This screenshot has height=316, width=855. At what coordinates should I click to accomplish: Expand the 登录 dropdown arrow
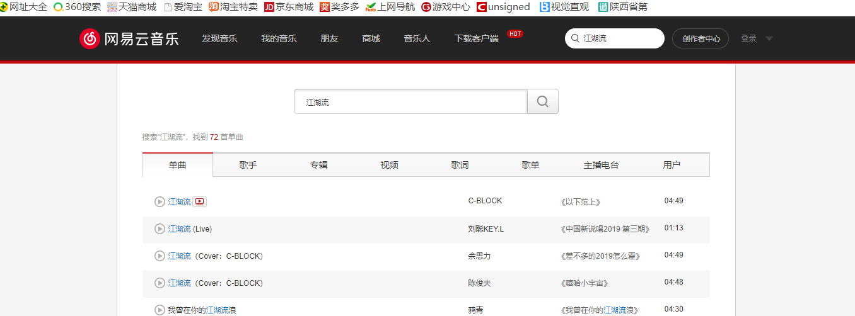click(x=769, y=39)
